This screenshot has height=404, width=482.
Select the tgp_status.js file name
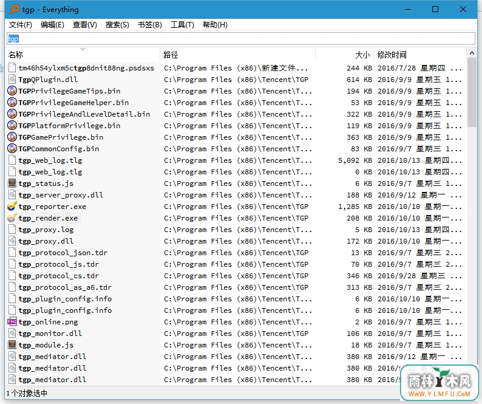click(x=46, y=183)
